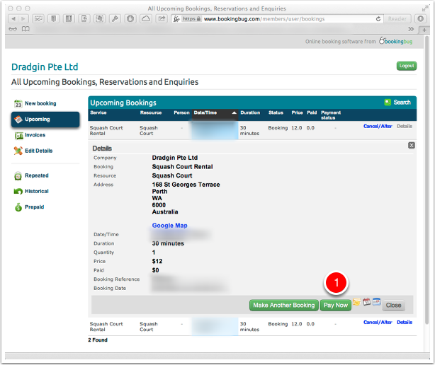Open a new tab with plus button
This screenshot has height=365, width=435.
pyautogui.click(x=424, y=30)
